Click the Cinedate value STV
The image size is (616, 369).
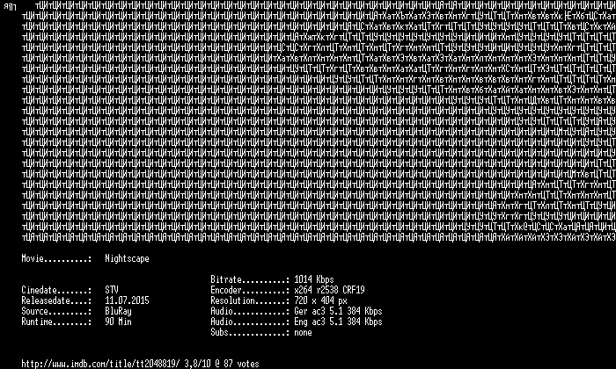(x=112, y=290)
